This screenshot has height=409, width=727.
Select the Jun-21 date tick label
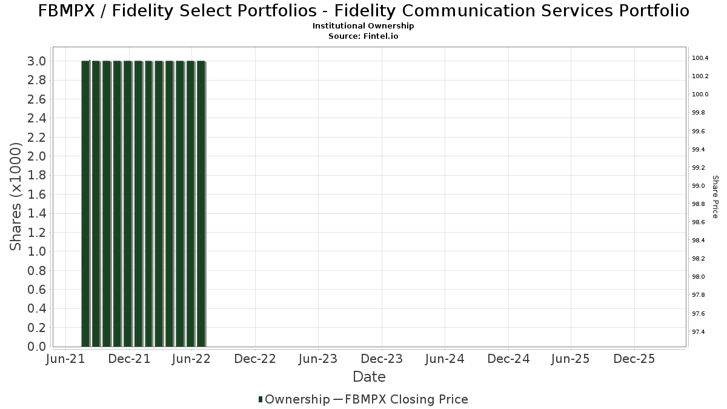66,359
